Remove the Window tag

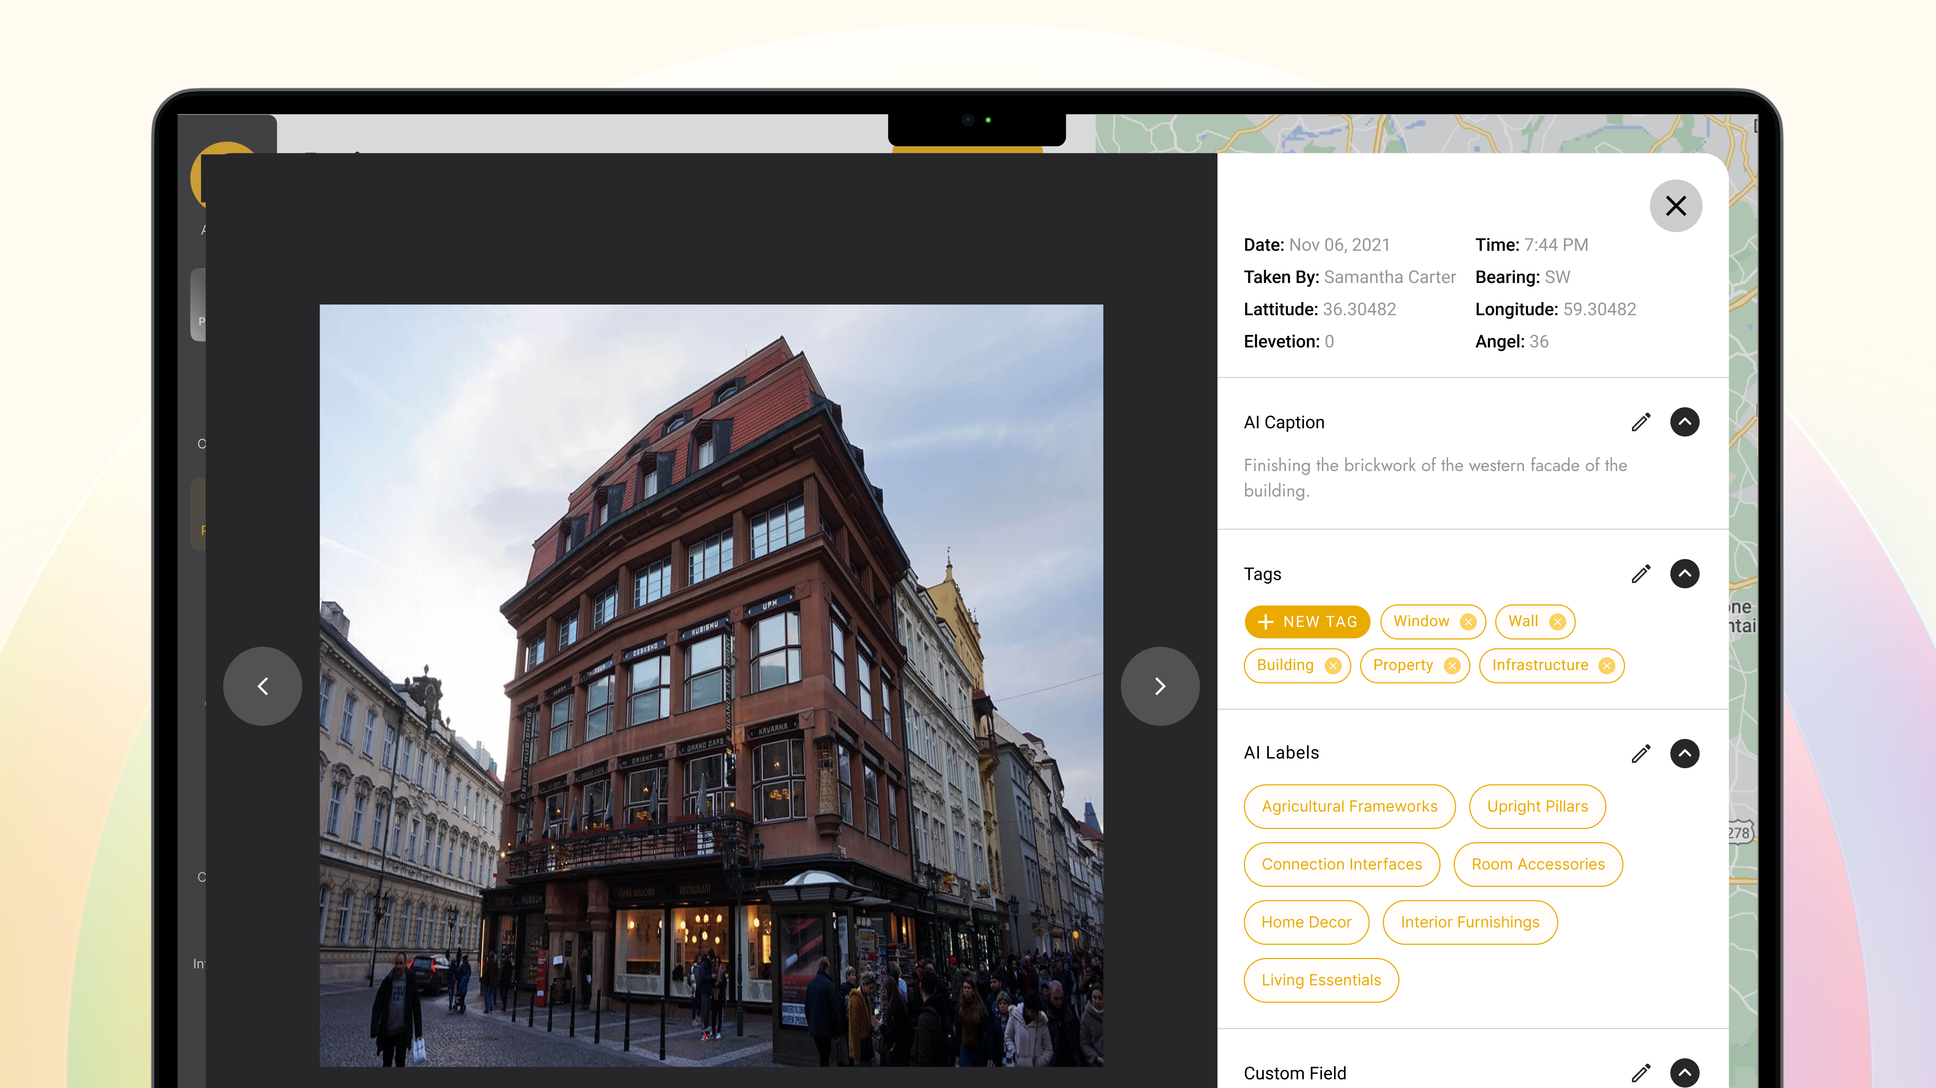1469,622
